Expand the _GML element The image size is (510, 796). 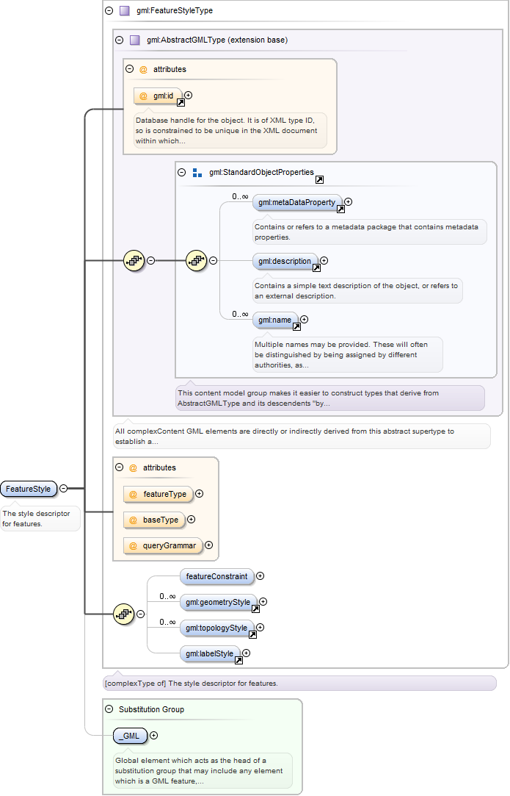tap(153, 735)
